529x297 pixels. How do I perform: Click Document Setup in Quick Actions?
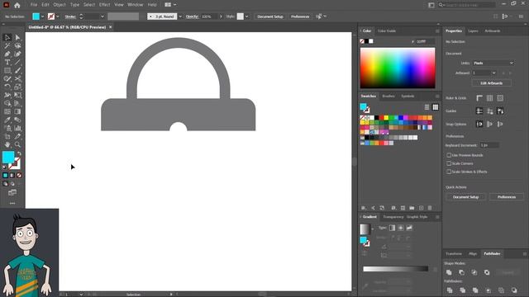click(x=465, y=197)
